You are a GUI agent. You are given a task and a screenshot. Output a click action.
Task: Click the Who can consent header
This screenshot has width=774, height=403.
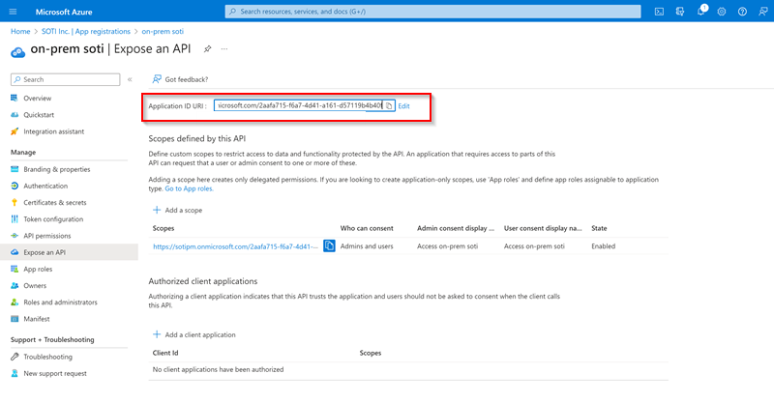(367, 228)
